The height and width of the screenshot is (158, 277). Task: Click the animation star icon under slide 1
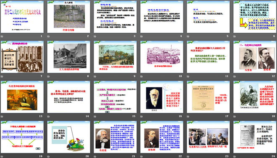pos(2,36)
